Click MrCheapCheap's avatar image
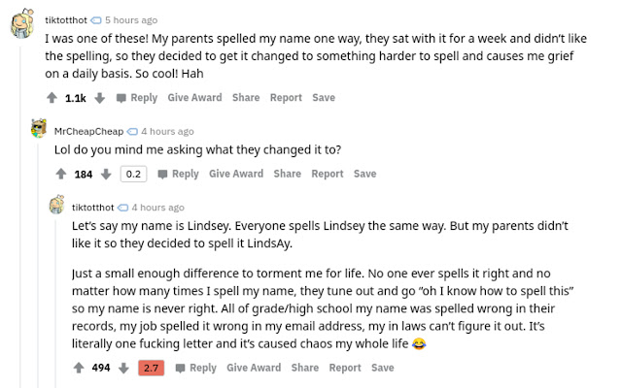The image size is (622, 388). (x=39, y=131)
